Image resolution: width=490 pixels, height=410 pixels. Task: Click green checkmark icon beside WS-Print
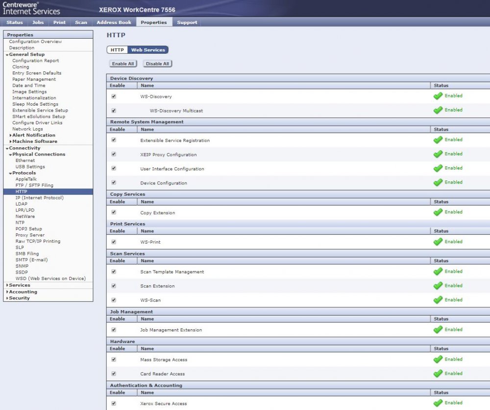point(438,242)
